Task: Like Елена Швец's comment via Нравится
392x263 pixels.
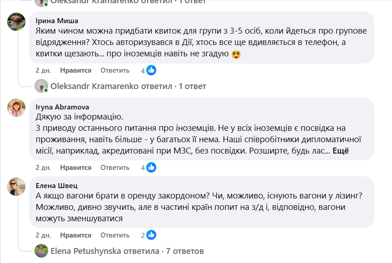Action: (75, 235)
